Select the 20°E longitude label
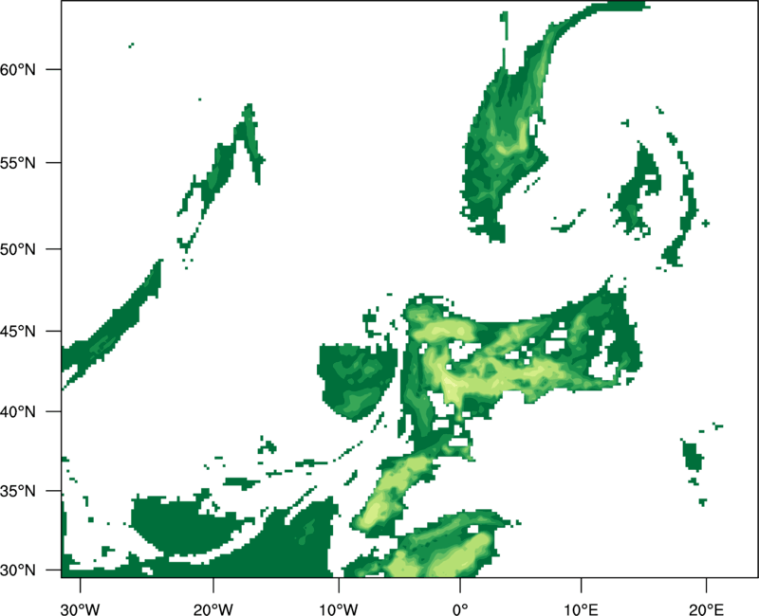759x616 pixels. pyautogui.click(x=706, y=609)
